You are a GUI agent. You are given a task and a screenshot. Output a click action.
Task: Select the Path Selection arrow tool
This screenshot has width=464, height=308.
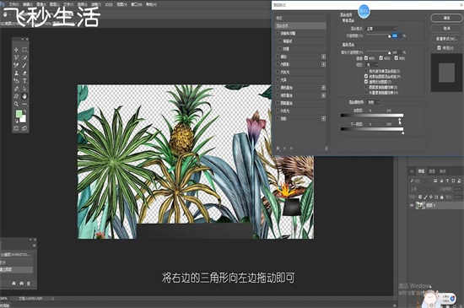pyautogui.click(x=24, y=89)
